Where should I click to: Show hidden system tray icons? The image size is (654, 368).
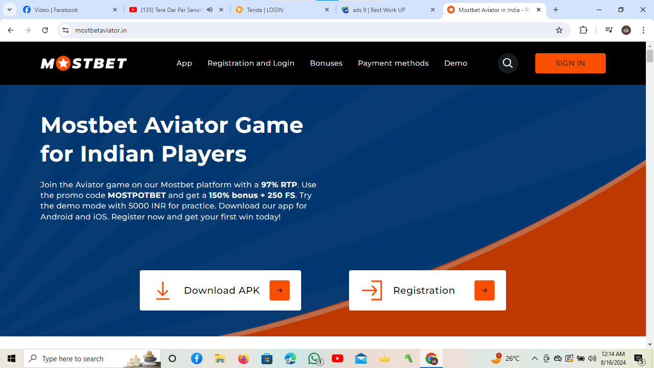tap(535, 358)
